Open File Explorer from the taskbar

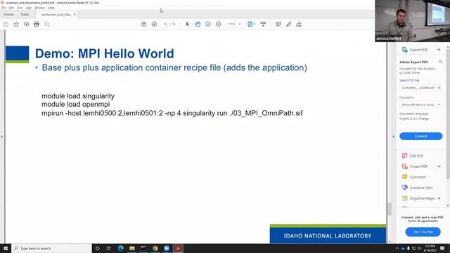(132, 248)
